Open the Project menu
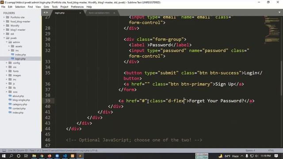 pos(64,7)
